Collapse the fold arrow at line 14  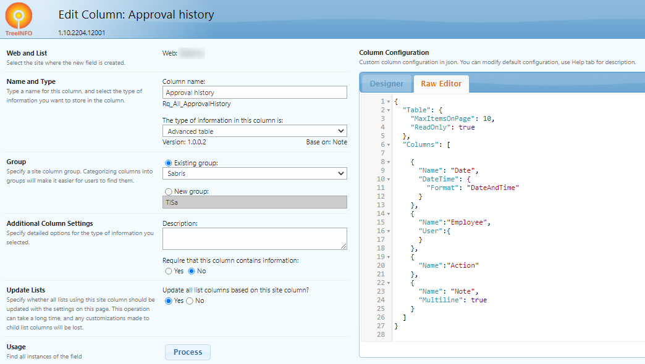389,213
